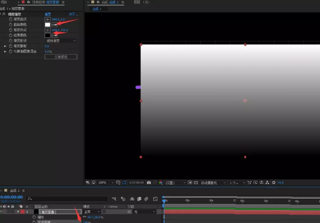
Task: Select the 图层 (无) viewer tab
Action: tap(142, 2)
